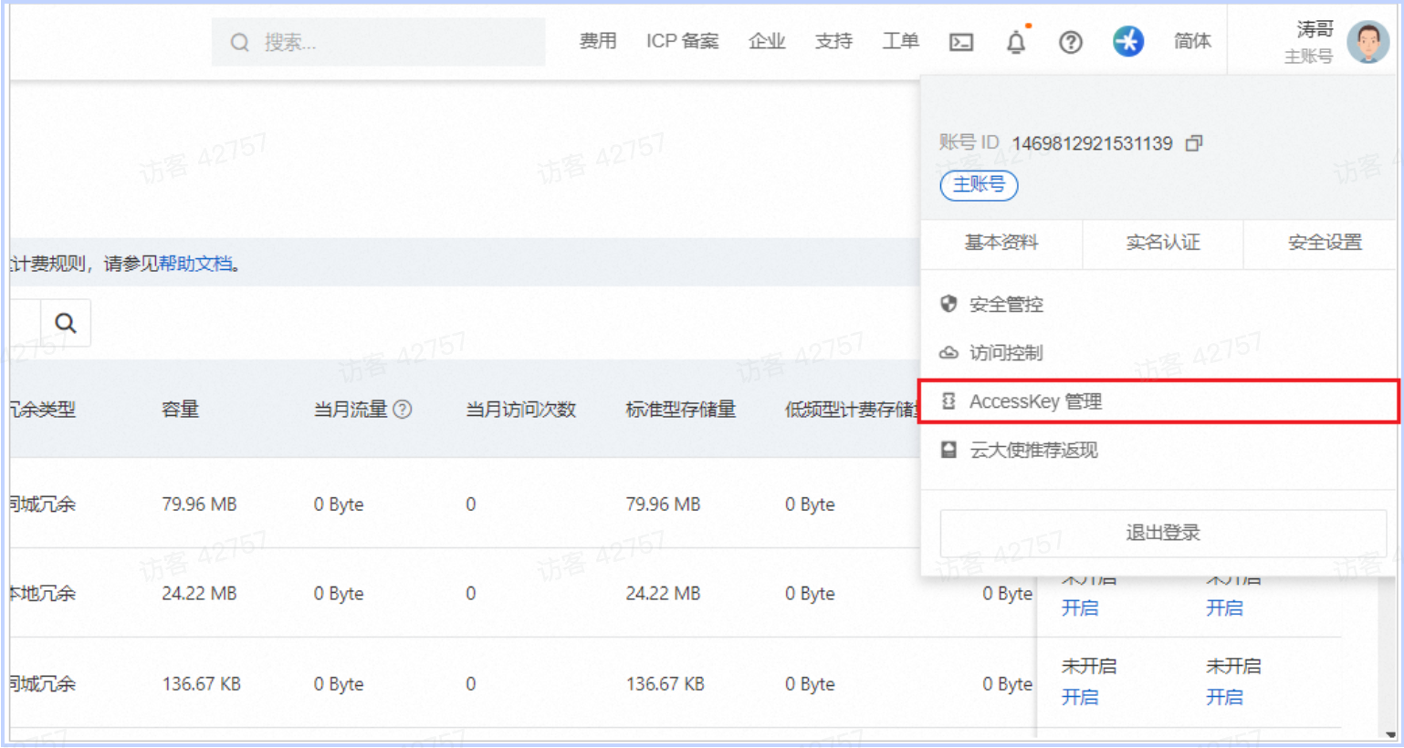Screen dimensions: 1404x748
Task: Click the help question-mark icon
Action: pos(1070,41)
